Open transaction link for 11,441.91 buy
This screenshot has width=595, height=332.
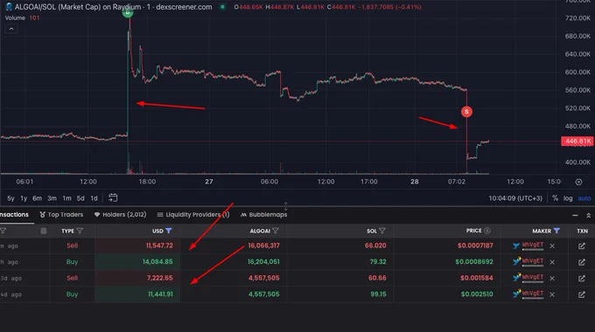point(581,294)
